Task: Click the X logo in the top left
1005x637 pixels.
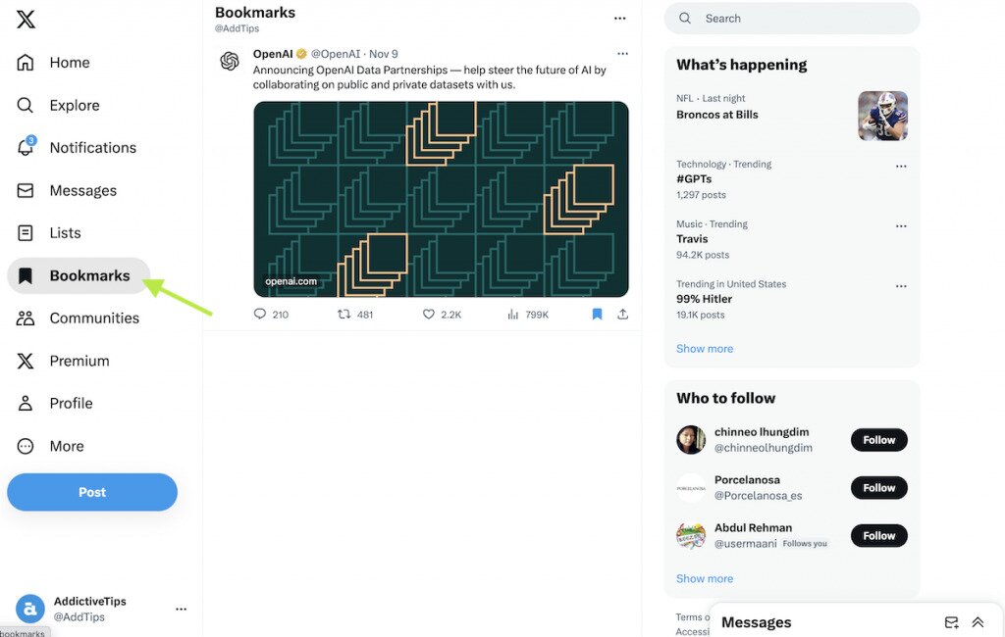Action: point(25,19)
